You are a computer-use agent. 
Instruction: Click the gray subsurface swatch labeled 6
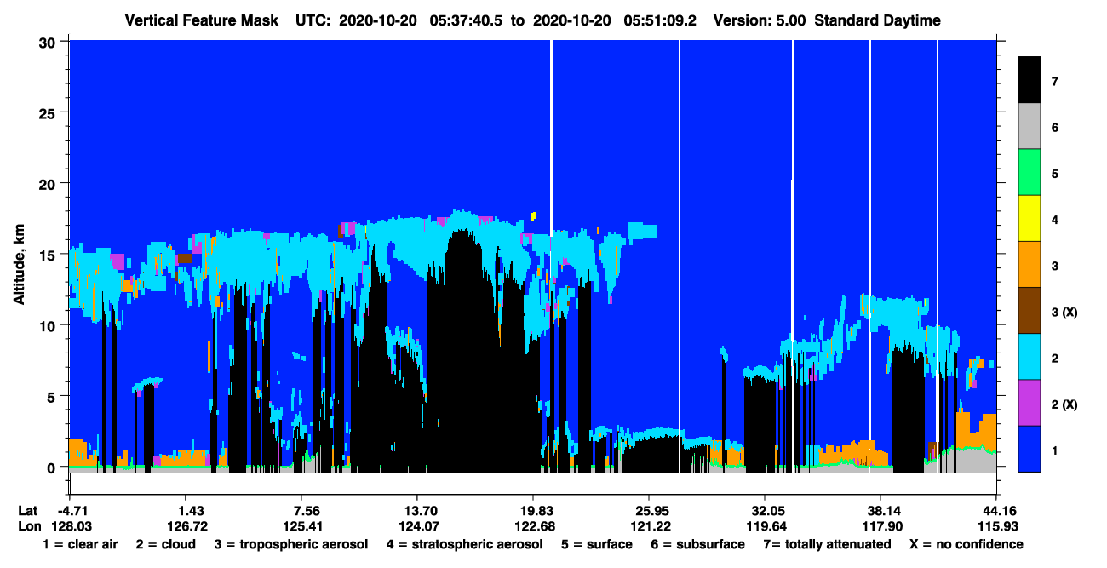pyautogui.click(x=1030, y=126)
